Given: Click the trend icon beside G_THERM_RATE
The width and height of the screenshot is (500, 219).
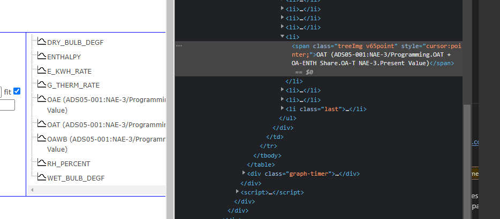Looking at the screenshot, I should [x=42, y=84].
